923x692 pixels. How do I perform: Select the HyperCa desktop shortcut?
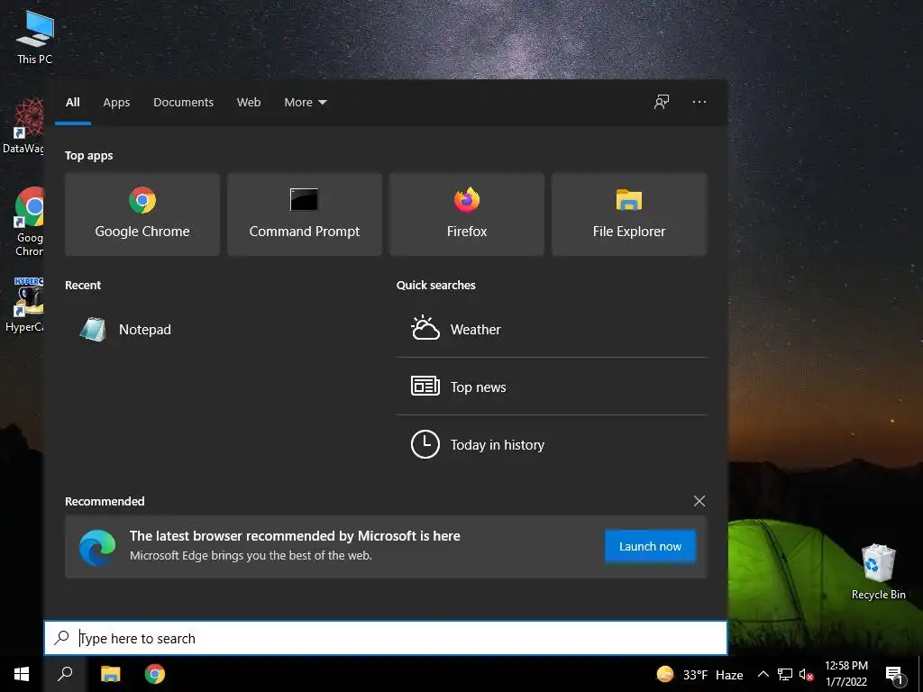coord(24,305)
